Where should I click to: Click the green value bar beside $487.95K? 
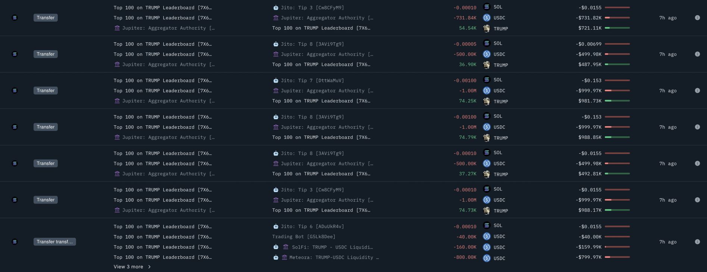(617, 64)
